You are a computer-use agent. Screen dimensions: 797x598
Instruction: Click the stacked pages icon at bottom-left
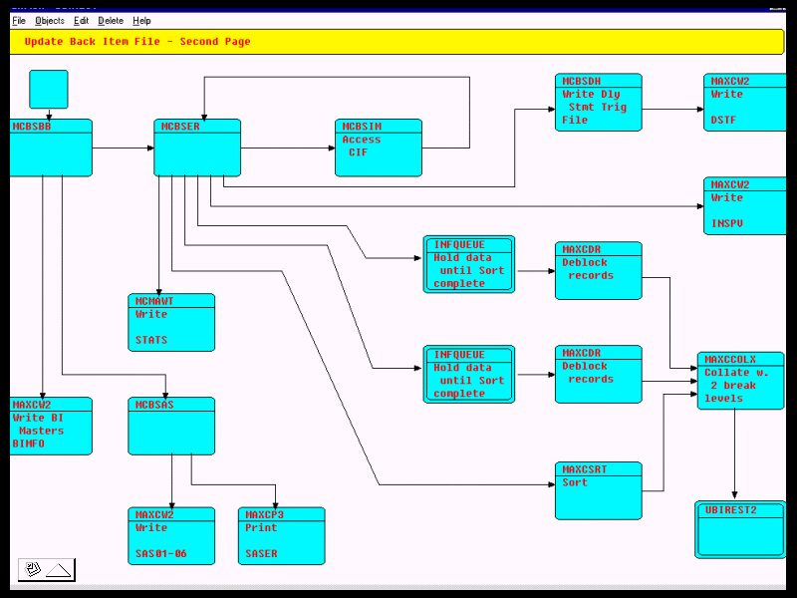click(32, 569)
